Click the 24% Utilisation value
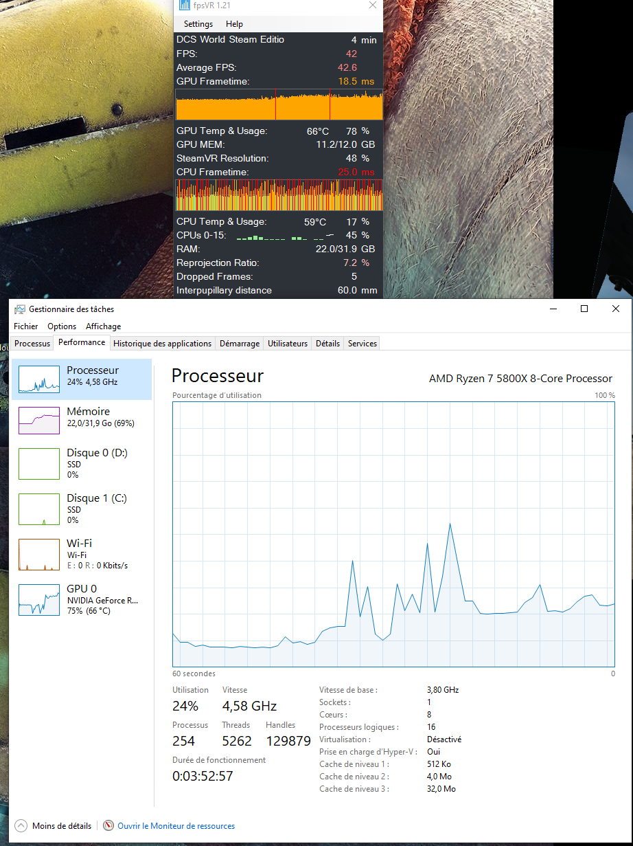633x846 pixels. (185, 706)
